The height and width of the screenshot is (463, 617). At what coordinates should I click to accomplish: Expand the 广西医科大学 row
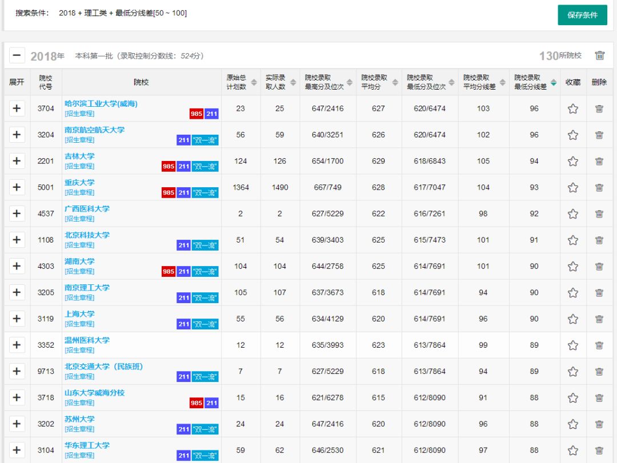point(17,214)
